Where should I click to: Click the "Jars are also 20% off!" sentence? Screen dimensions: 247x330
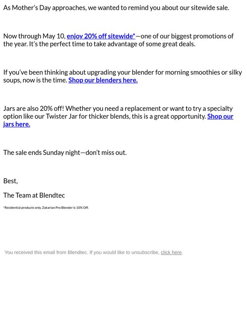pyautogui.click(x=34, y=109)
